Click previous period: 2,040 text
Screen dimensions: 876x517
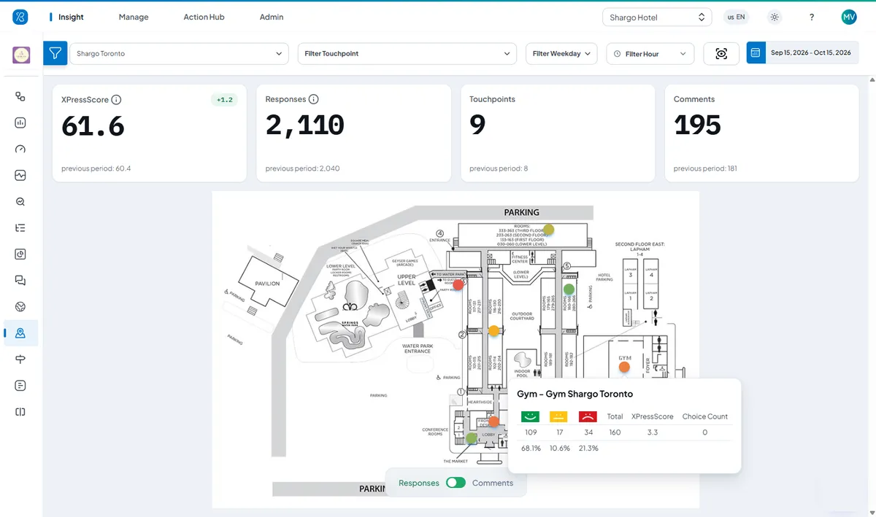pos(302,168)
